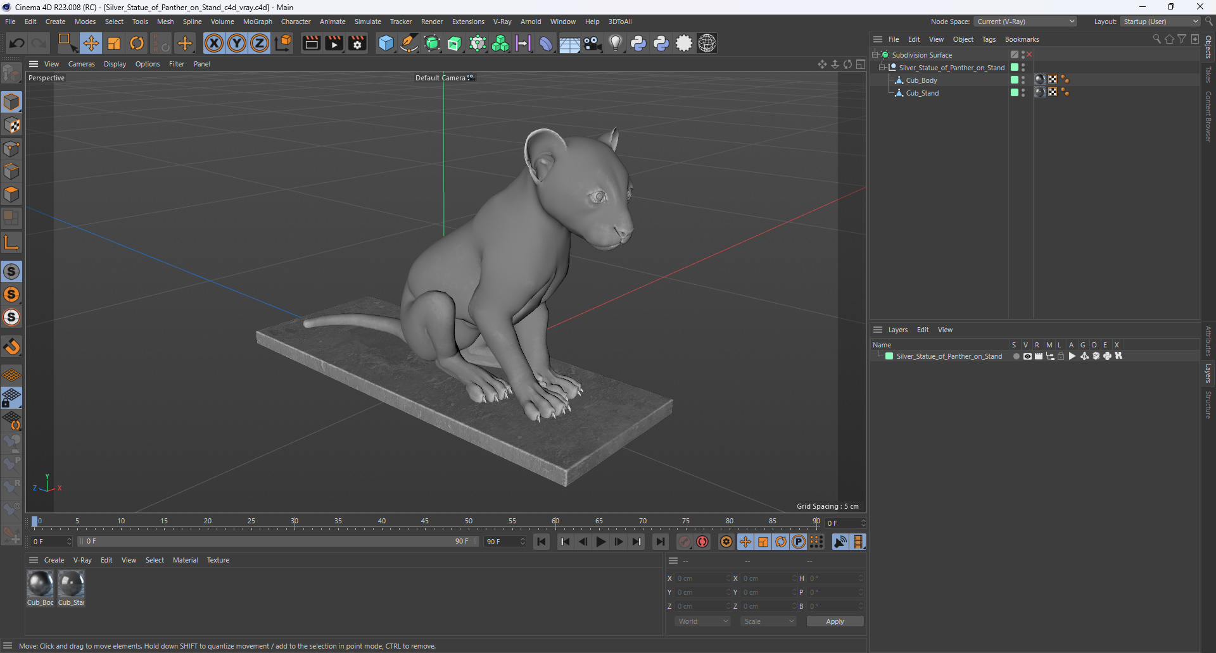Image resolution: width=1216 pixels, height=653 pixels.
Task: Toggle layer solo dot for Silver_Statue layer
Action: 1016,356
